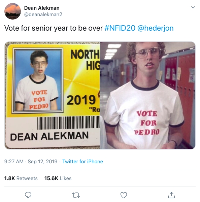
Task: Click Dean Alekman's profile avatar
Action: coord(13,11)
